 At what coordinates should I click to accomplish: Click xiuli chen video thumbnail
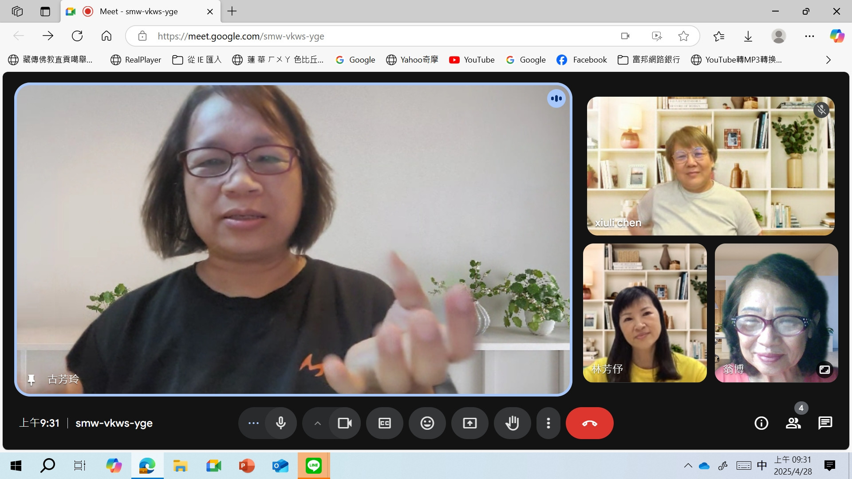pos(710,166)
